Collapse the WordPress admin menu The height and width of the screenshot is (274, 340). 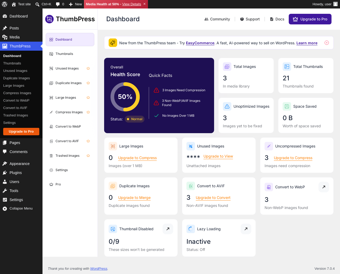[x=21, y=208]
